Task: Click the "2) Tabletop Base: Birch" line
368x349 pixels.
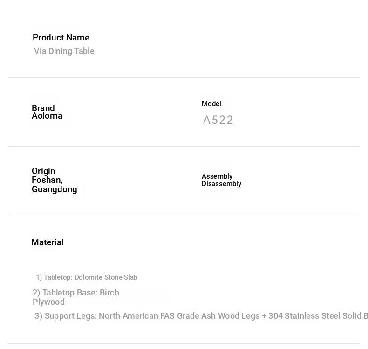Action: point(76,293)
